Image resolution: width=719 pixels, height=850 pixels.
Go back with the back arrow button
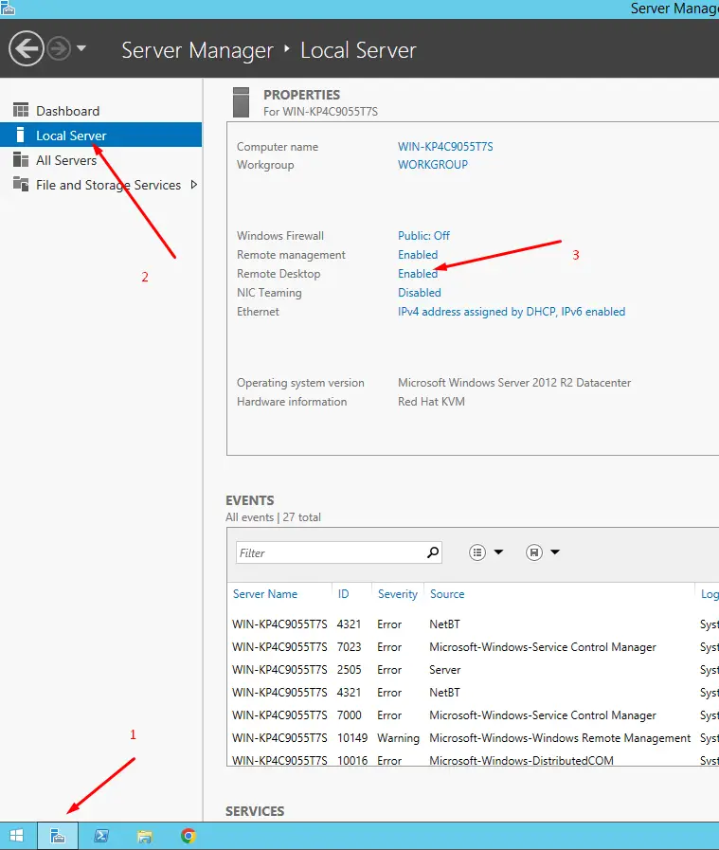point(26,48)
